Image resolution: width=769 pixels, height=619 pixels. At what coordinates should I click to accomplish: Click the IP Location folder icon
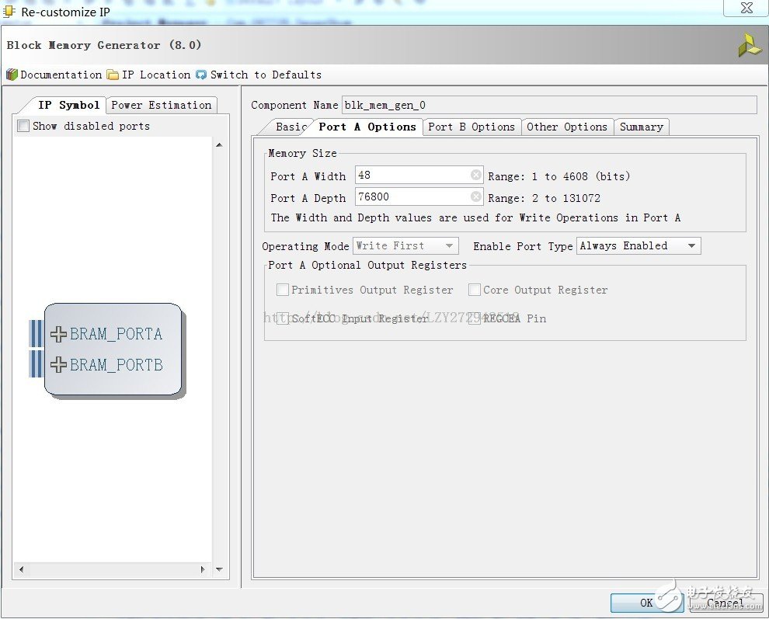pos(113,75)
